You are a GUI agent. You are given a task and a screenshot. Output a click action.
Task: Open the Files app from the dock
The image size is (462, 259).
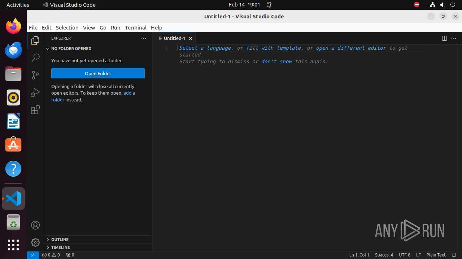pyautogui.click(x=13, y=74)
